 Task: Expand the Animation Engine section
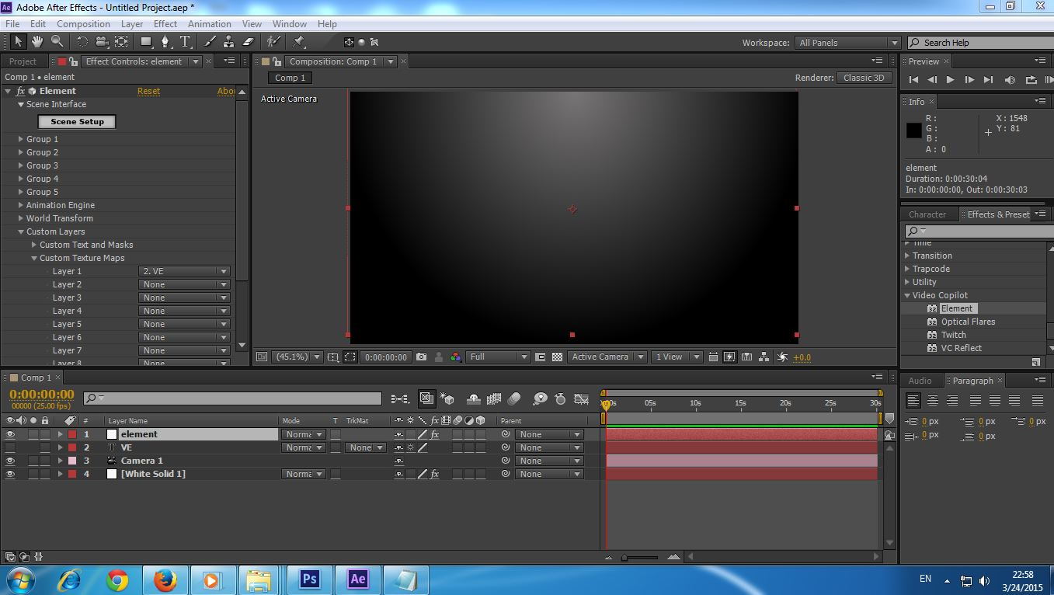21,205
